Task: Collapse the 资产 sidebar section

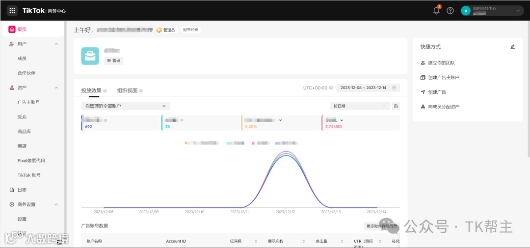Action: pyautogui.click(x=56, y=88)
